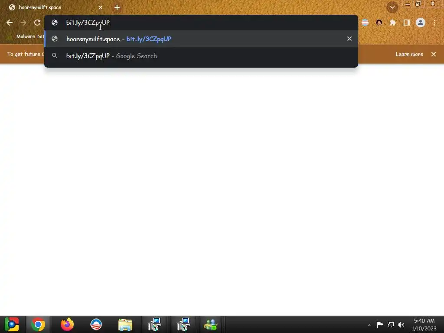Viewport: 444px width, 333px height.
Task: Choose the hoorsnymilft.space autocomplete suggestion
Action: click(x=201, y=39)
